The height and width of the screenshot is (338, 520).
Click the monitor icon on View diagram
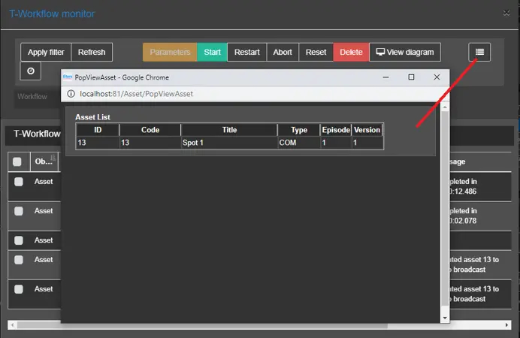point(381,53)
